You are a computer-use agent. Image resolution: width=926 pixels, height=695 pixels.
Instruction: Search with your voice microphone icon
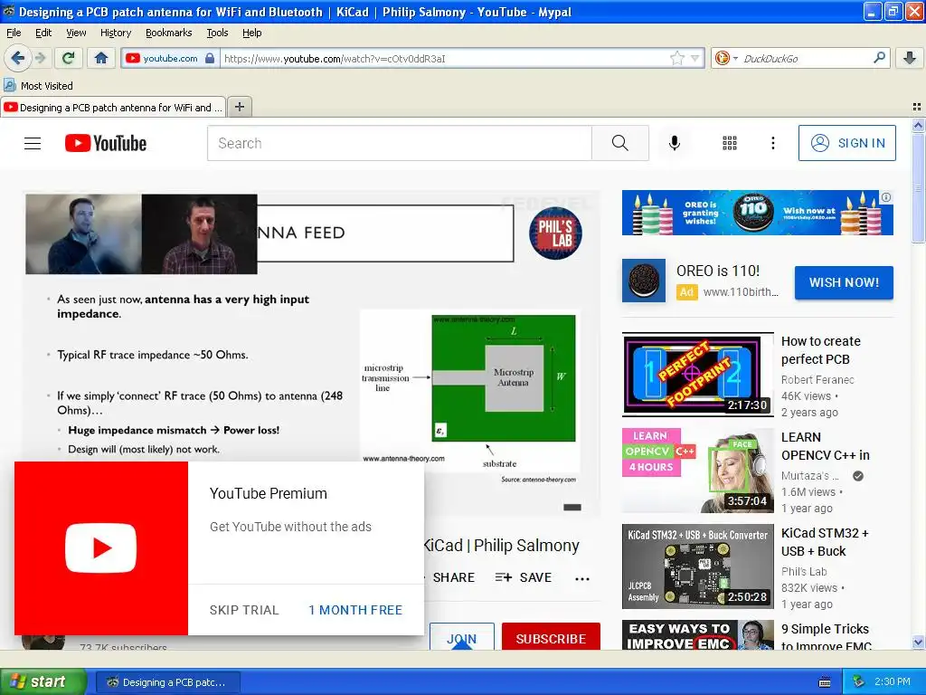coord(675,143)
